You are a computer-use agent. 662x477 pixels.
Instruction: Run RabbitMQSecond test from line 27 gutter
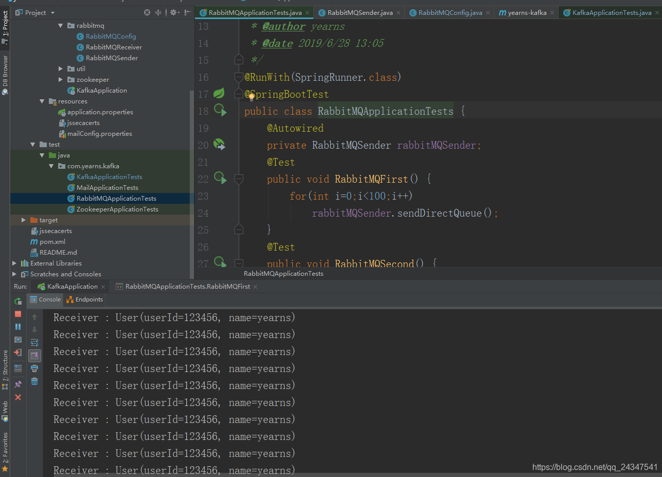coord(220,262)
